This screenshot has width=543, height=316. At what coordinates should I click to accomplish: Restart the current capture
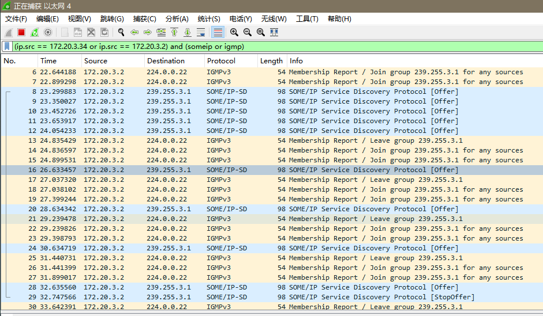35,32
